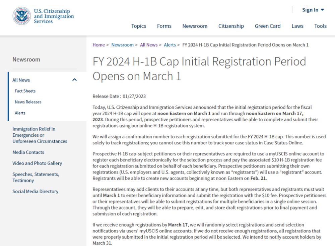The image size is (335, 246).
Task: Click the All News breadcrumb link
Action: [x=148, y=45]
